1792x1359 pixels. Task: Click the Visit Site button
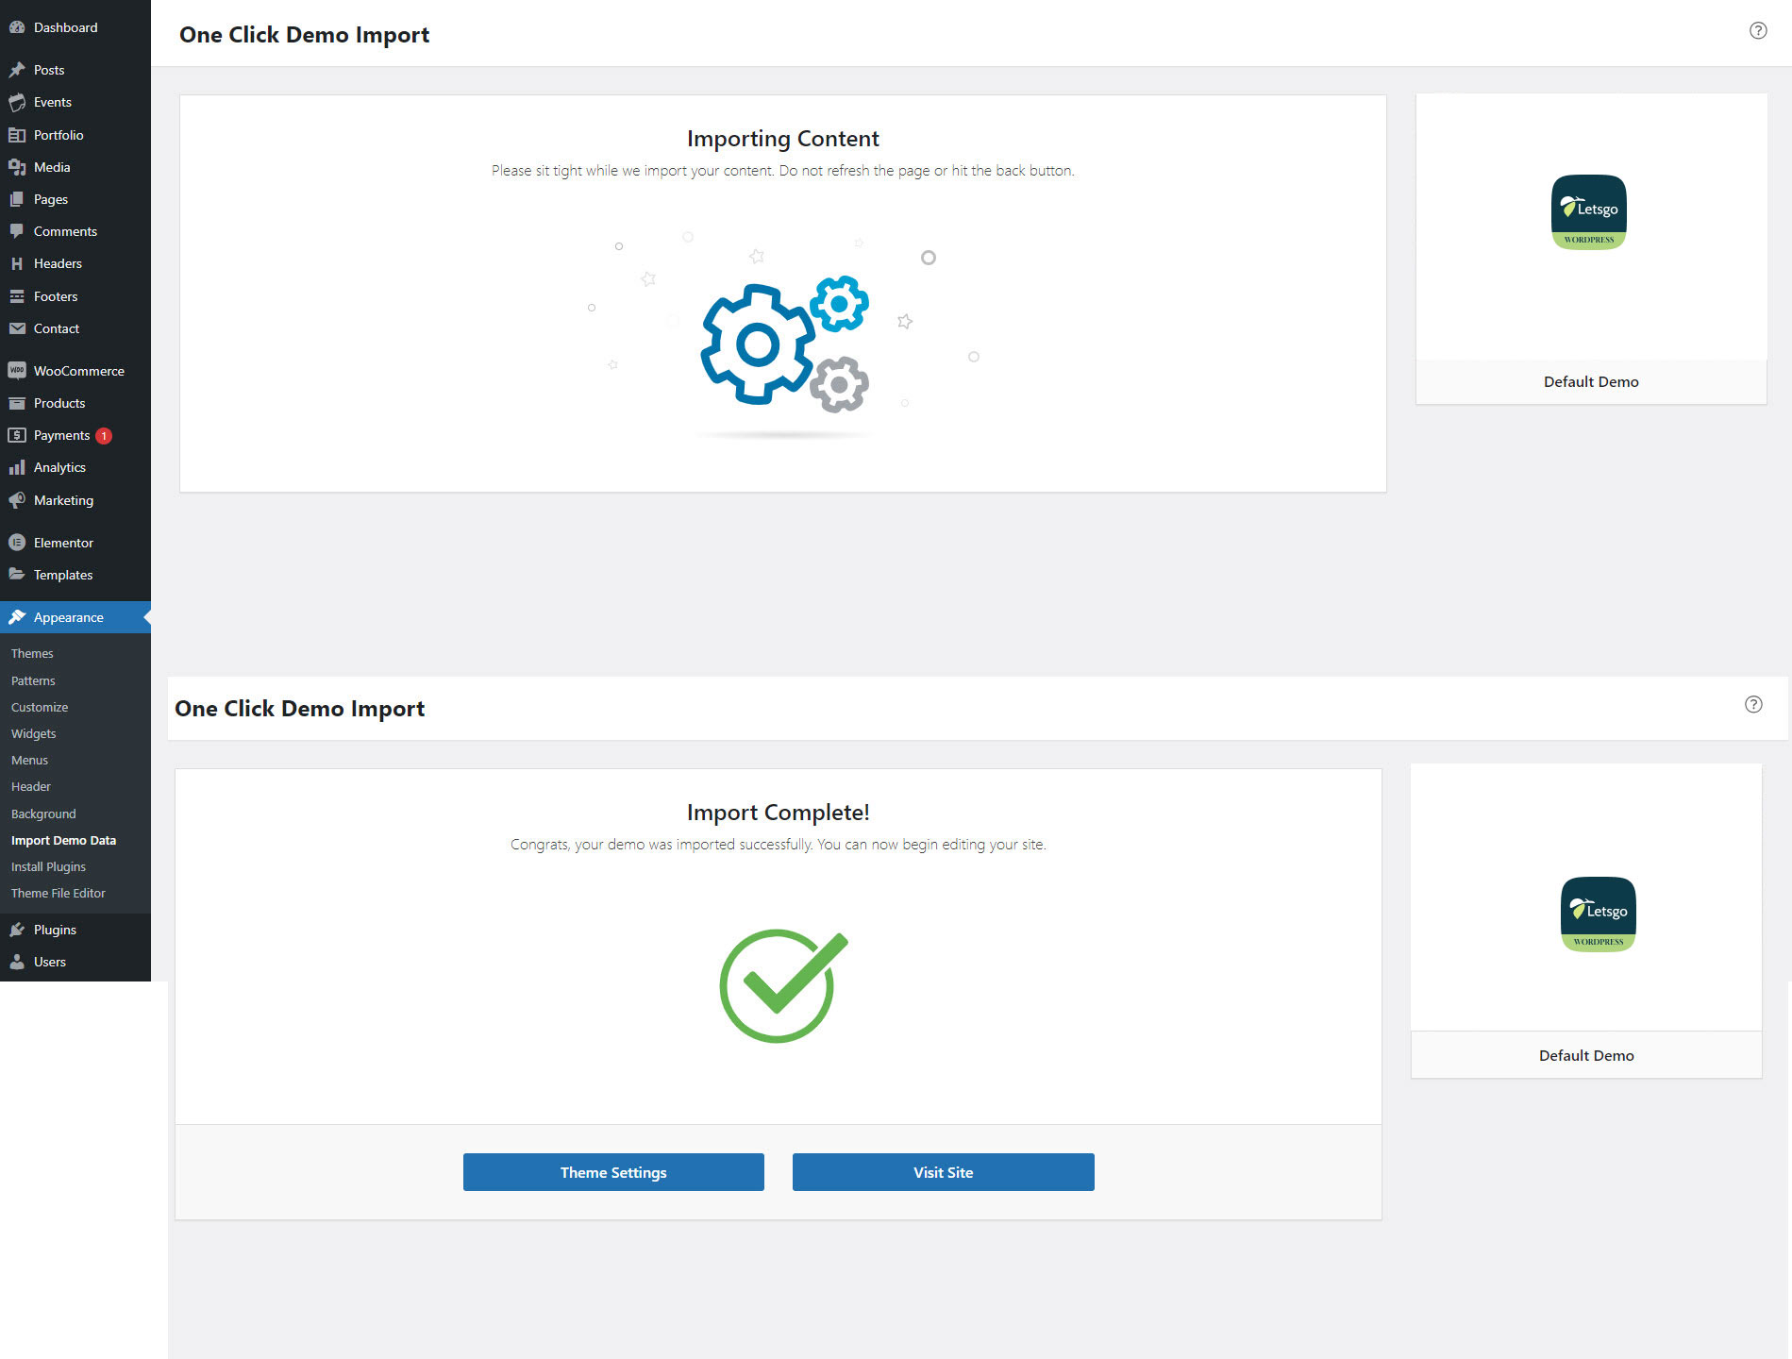(x=944, y=1172)
